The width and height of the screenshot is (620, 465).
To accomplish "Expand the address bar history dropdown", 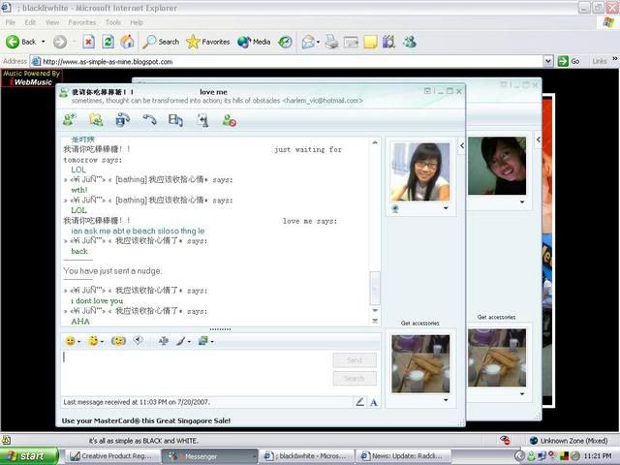I will (x=547, y=61).
